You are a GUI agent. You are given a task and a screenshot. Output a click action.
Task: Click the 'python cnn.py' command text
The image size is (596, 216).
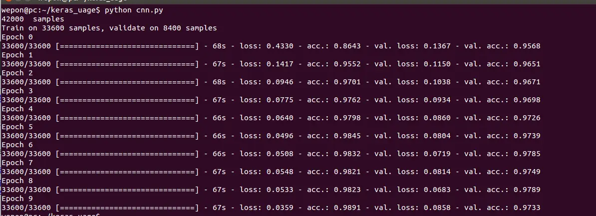pos(134,10)
